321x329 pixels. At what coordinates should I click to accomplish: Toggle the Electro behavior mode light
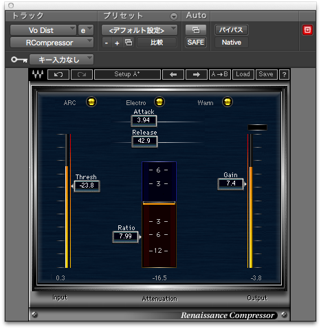click(x=159, y=102)
